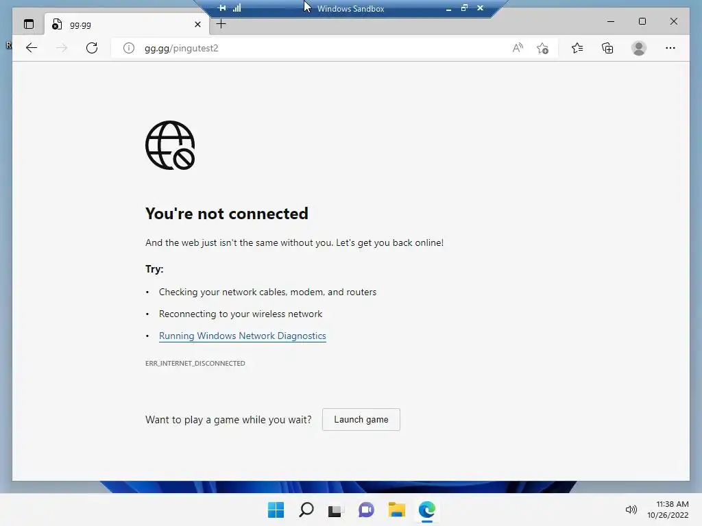Viewport: 702px width, 526px height.
Task: Open Collections panel
Action: pos(607,48)
